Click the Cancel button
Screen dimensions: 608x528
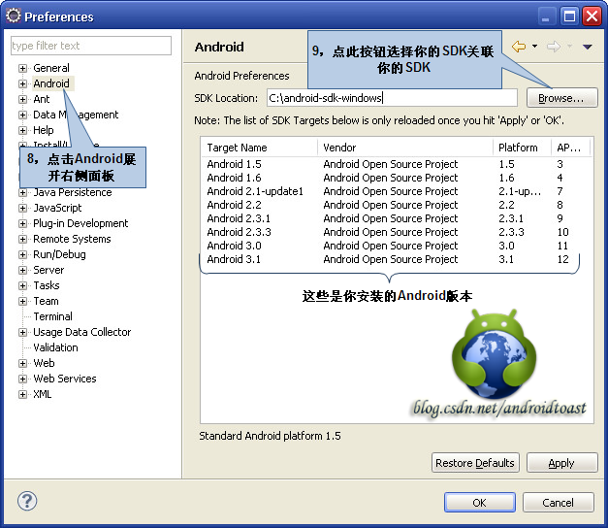click(x=558, y=503)
